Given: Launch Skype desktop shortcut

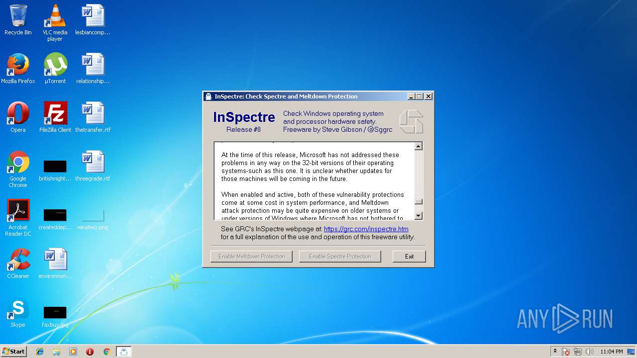Looking at the screenshot, I should click(x=18, y=312).
